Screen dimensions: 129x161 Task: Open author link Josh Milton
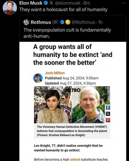pos(55,73)
